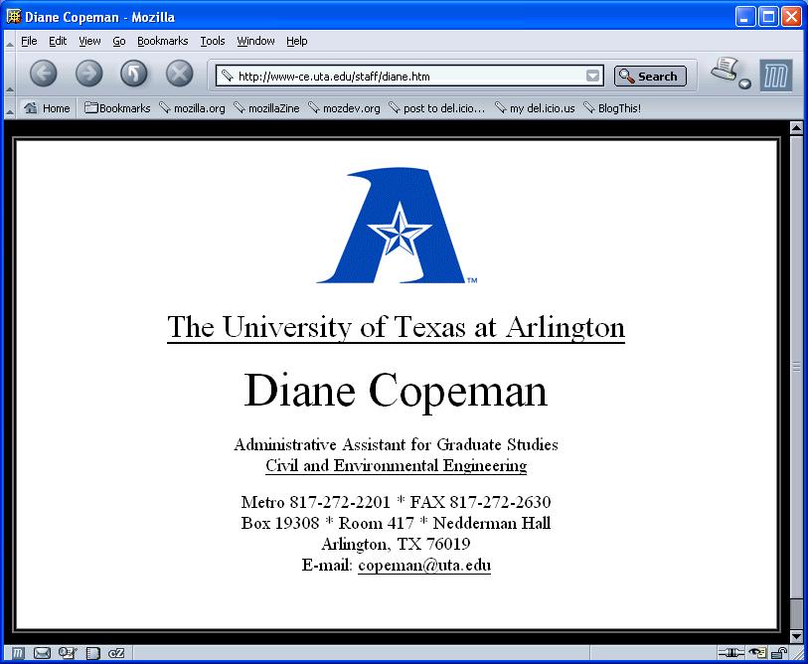Viewport: 808px width, 664px height.
Task: Click the Mozilla M throbber logo
Action: [776, 76]
